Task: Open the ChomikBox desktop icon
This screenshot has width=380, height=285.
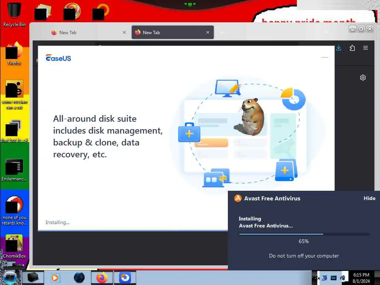Action: tap(14, 246)
